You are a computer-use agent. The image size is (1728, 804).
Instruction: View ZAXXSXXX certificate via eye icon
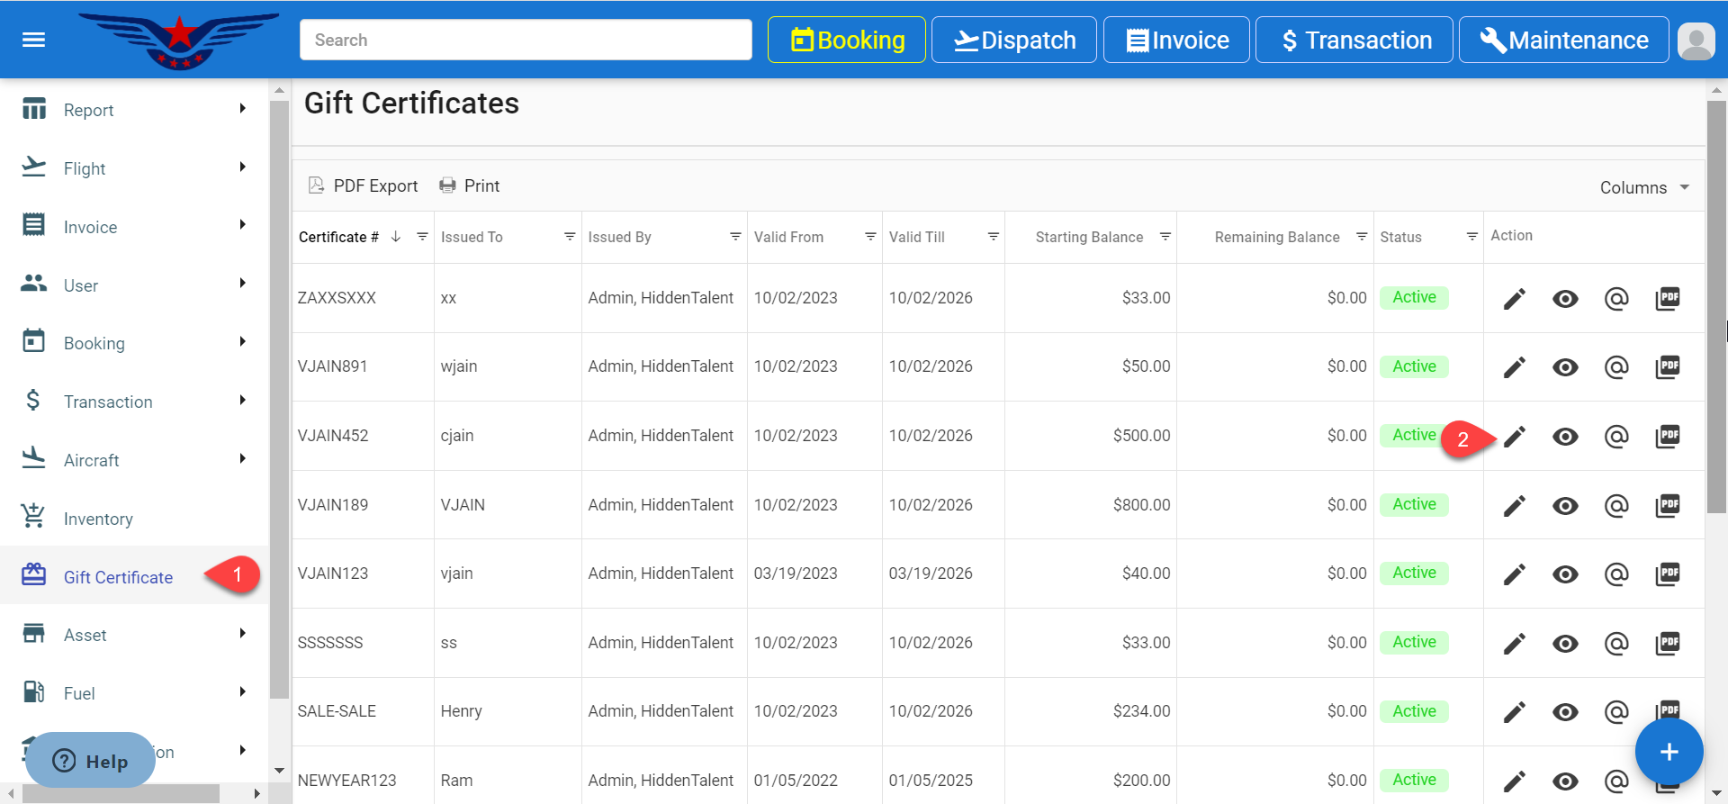pyautogui.click(x=1565, y=299)
